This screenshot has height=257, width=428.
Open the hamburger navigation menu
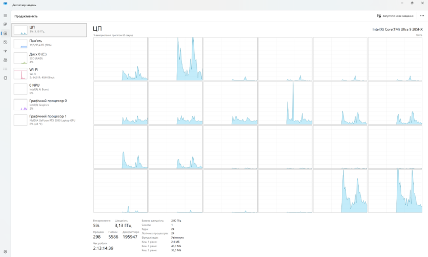pos(5,15)
